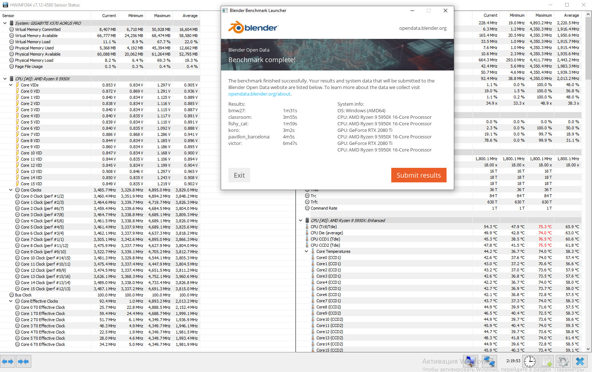Viewport: 592px width, 372px height.
Task: Start logging with the sheet-plus icon
Action: (547, 361)
